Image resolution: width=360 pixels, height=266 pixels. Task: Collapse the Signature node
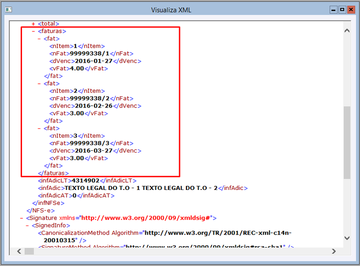22,218
